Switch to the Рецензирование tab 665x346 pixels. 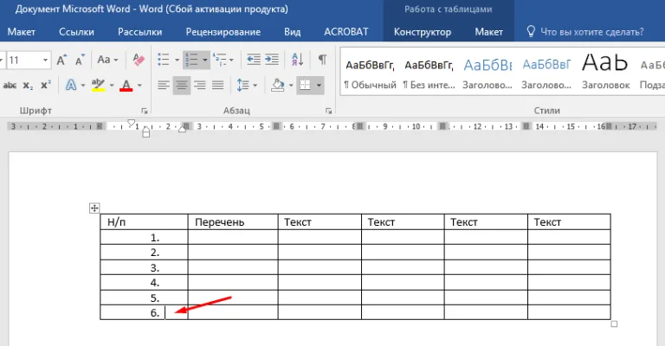(223, 32)
